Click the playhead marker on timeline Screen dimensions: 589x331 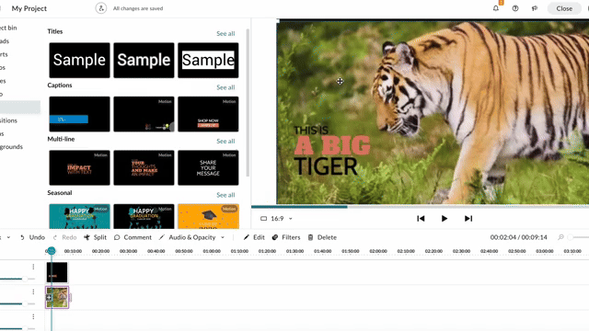pos(52,251)
